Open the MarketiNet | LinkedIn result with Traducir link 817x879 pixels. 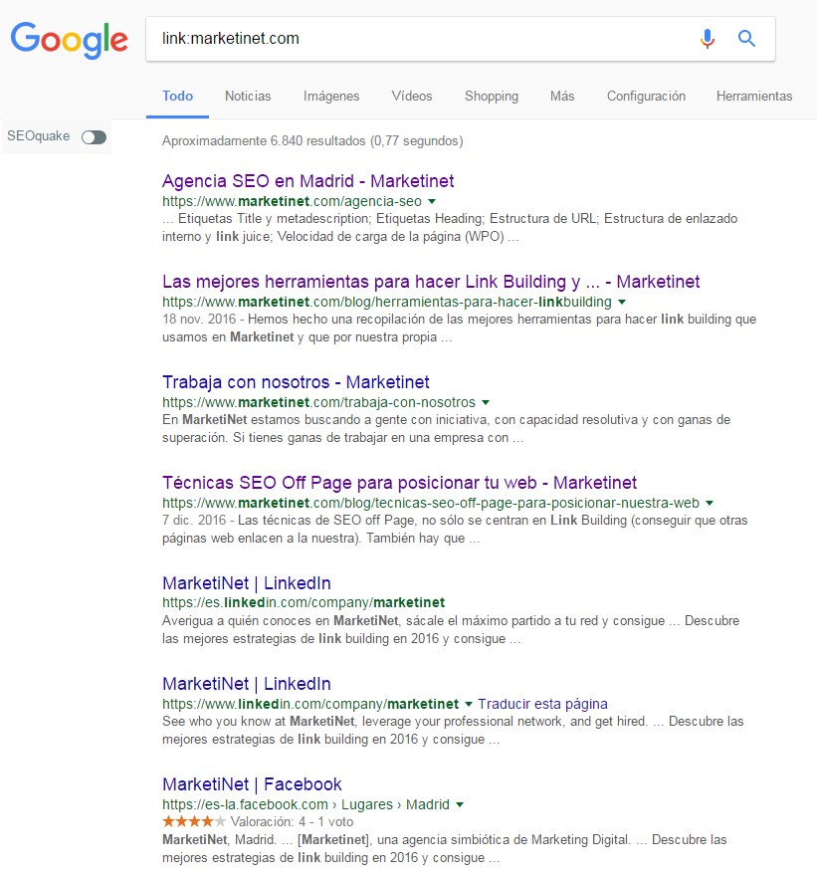coord(247,683)
